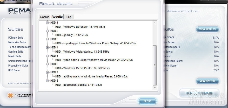
Task: Select adding music 5.669 MB/s row
Action: coord(91,76)
